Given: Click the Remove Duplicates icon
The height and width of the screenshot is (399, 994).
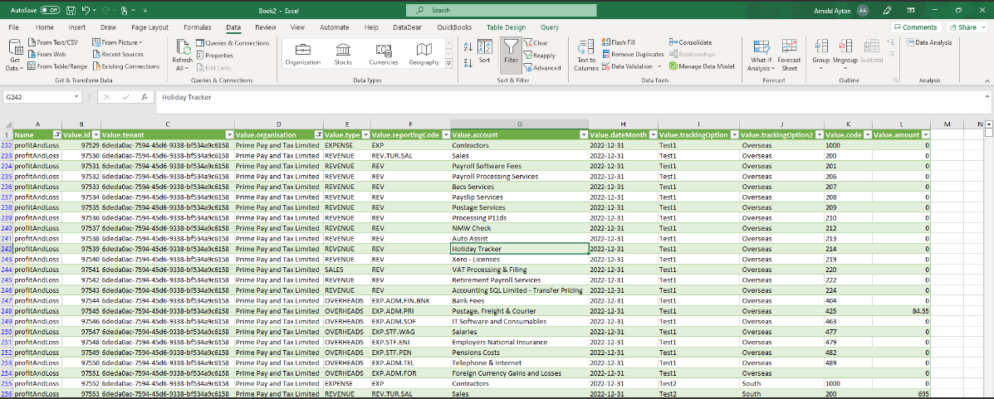Looking at the screenshot, I should pyautogui.click(x=606, y=54).
